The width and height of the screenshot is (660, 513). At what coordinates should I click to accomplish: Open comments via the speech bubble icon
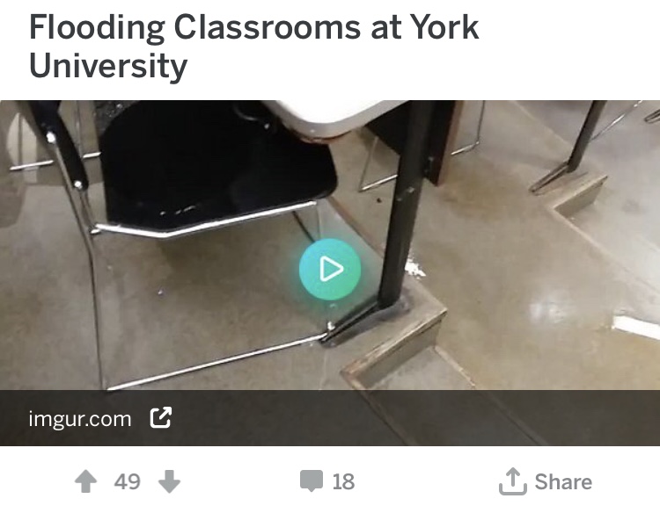click(x=312, y=481)
